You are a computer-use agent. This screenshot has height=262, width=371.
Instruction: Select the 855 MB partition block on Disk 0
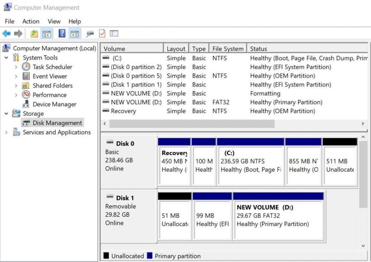click(x=303, y=162)
